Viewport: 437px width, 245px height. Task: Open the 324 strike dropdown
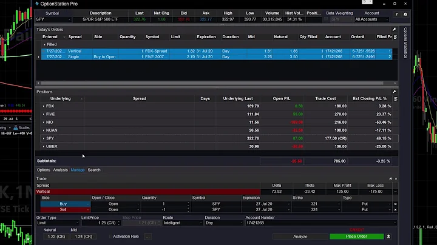(339, 210)
